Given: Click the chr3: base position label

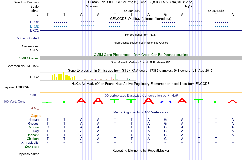Looking at the screenshot, I should (35, 11).
